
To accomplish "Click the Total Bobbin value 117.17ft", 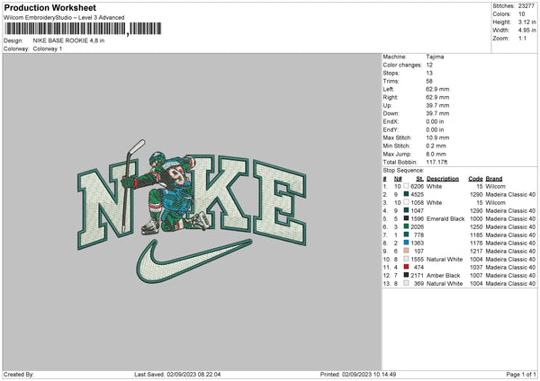I will click(436, 162).
